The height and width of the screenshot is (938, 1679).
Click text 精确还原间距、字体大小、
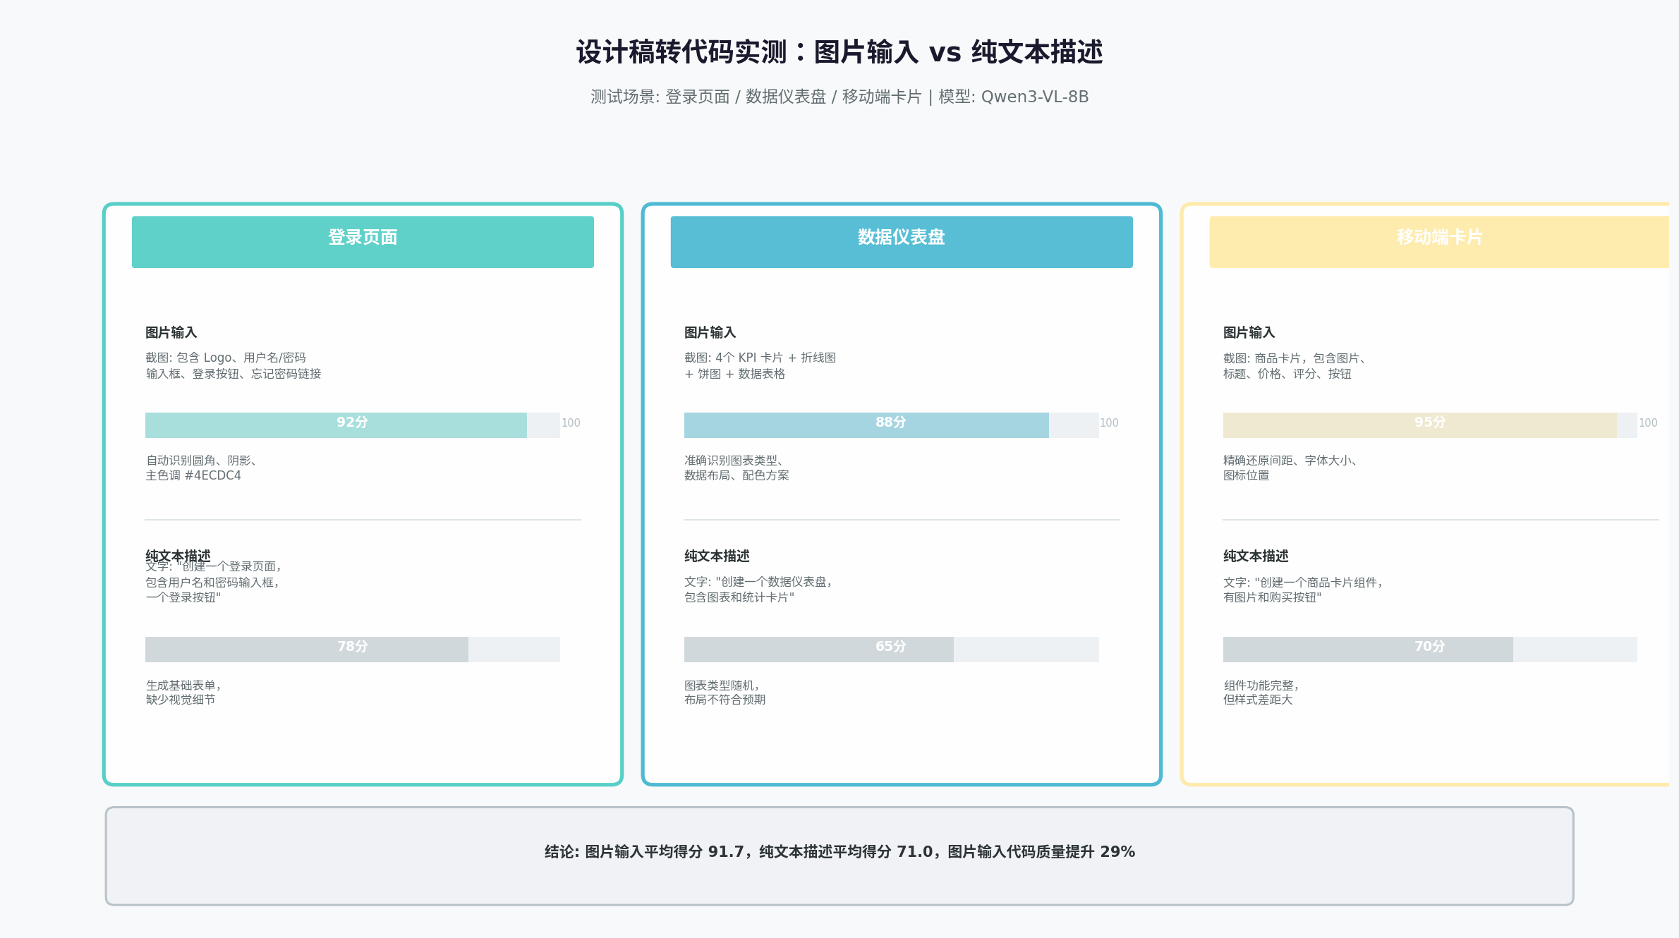(x=1290, y=461)
